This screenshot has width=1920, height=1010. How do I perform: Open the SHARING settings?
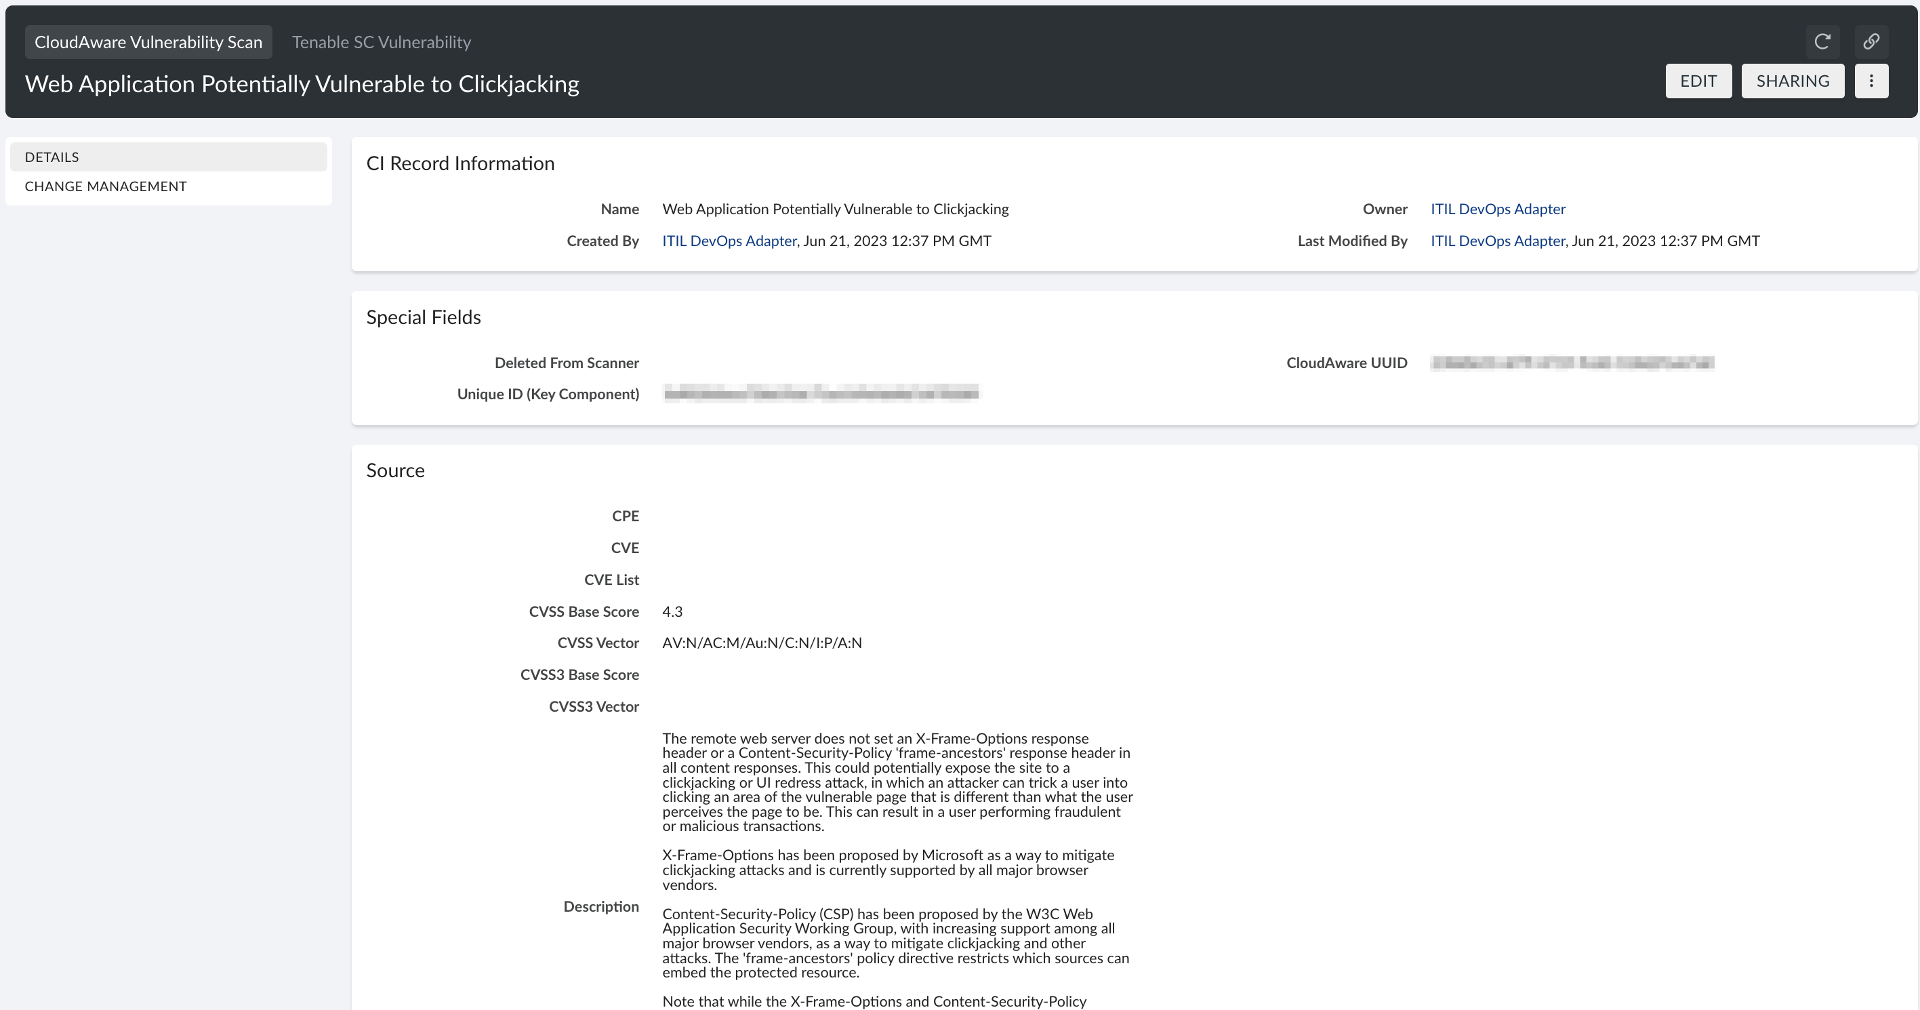pos(1793,81)
